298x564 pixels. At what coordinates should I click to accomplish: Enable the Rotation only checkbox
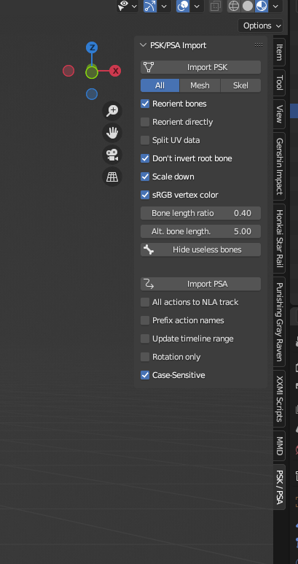coord(145,357)
